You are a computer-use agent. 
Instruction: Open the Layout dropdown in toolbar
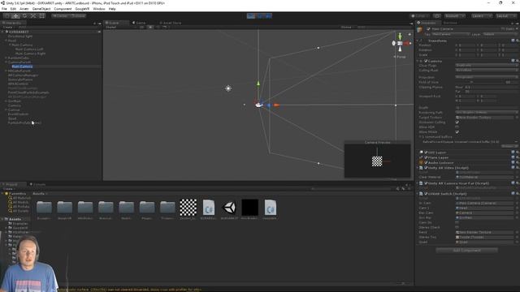coord(506,16)
